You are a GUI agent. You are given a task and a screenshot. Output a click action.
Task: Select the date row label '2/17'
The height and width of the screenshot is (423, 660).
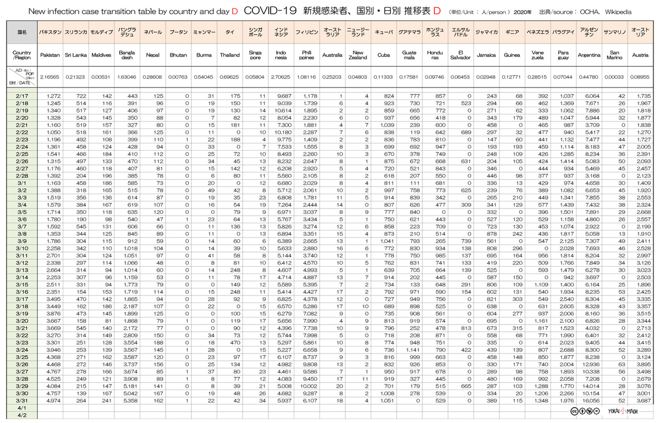coord(22,96)
